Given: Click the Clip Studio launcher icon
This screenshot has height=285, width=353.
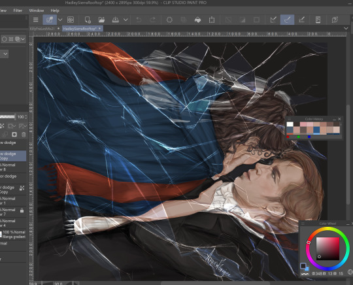Looking at the screenshot, I should 50,20.
